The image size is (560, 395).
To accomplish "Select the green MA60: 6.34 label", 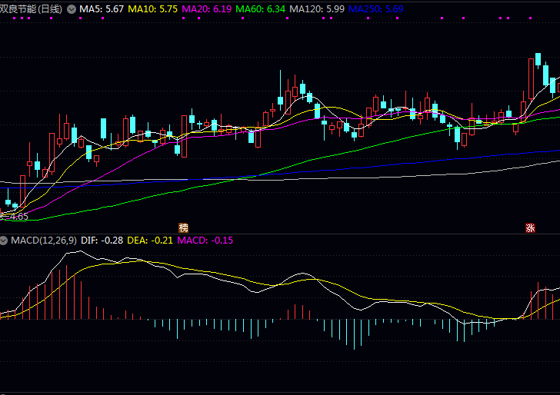I will click(259, 9).
